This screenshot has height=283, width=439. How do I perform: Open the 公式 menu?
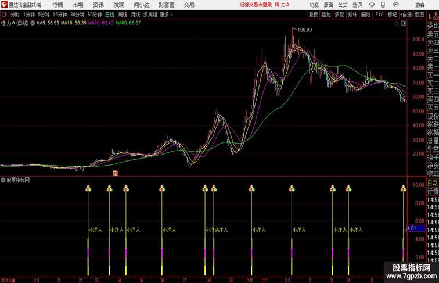coord(343,5)
